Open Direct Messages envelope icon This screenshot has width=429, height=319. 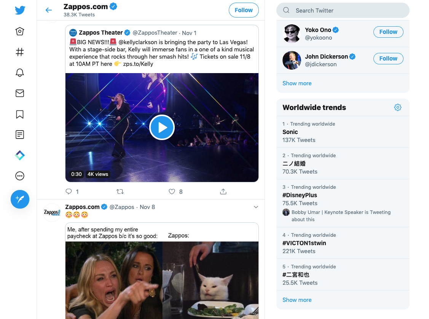(20, 93)
